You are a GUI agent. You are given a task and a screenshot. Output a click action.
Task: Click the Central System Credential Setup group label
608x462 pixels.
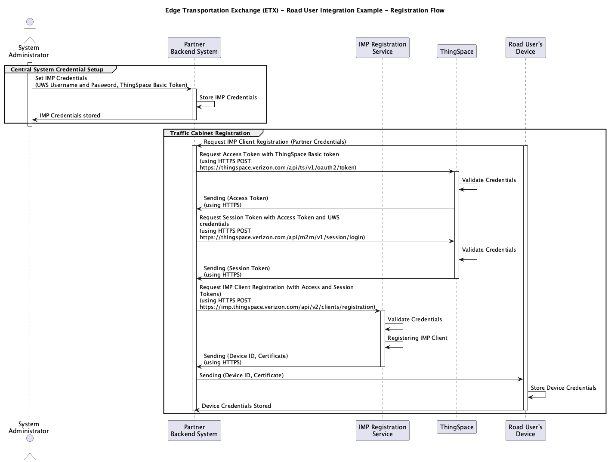tap(57, 69)
